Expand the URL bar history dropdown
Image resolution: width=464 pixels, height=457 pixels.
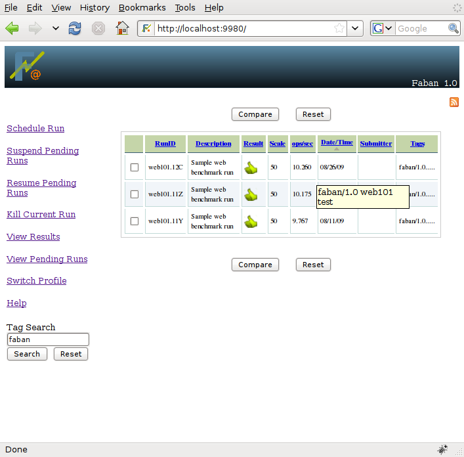point(356,28)
